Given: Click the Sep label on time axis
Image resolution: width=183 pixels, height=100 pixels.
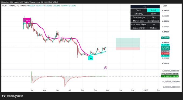Looking at the screenshot, I should pos(95,90).
